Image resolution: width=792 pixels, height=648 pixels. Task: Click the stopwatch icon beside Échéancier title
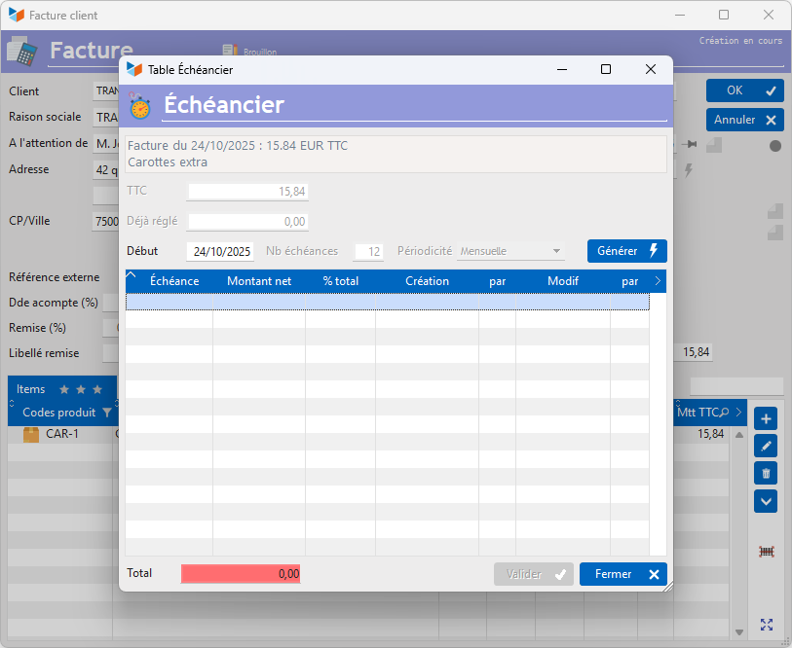(140, 106)
